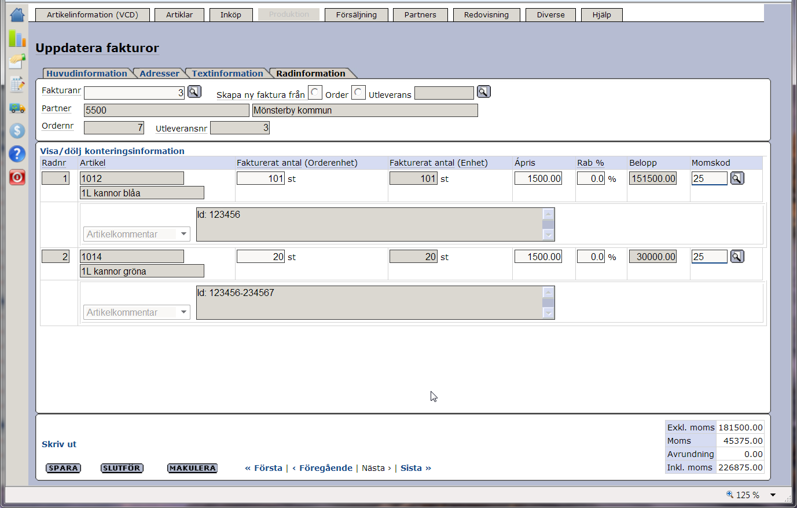Viewport: 797px width, 508px height.
Task: Click the Ápris field in row 1
Action: point(538,178)
